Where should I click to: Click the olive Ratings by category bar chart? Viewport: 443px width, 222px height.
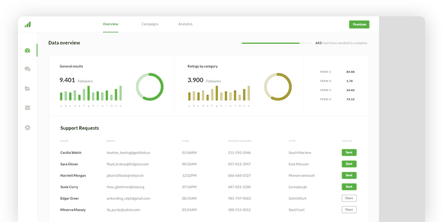[x=219, y=93]
